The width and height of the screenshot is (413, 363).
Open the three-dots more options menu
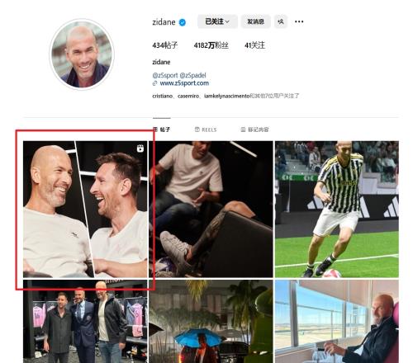click(x=299, y=21)
